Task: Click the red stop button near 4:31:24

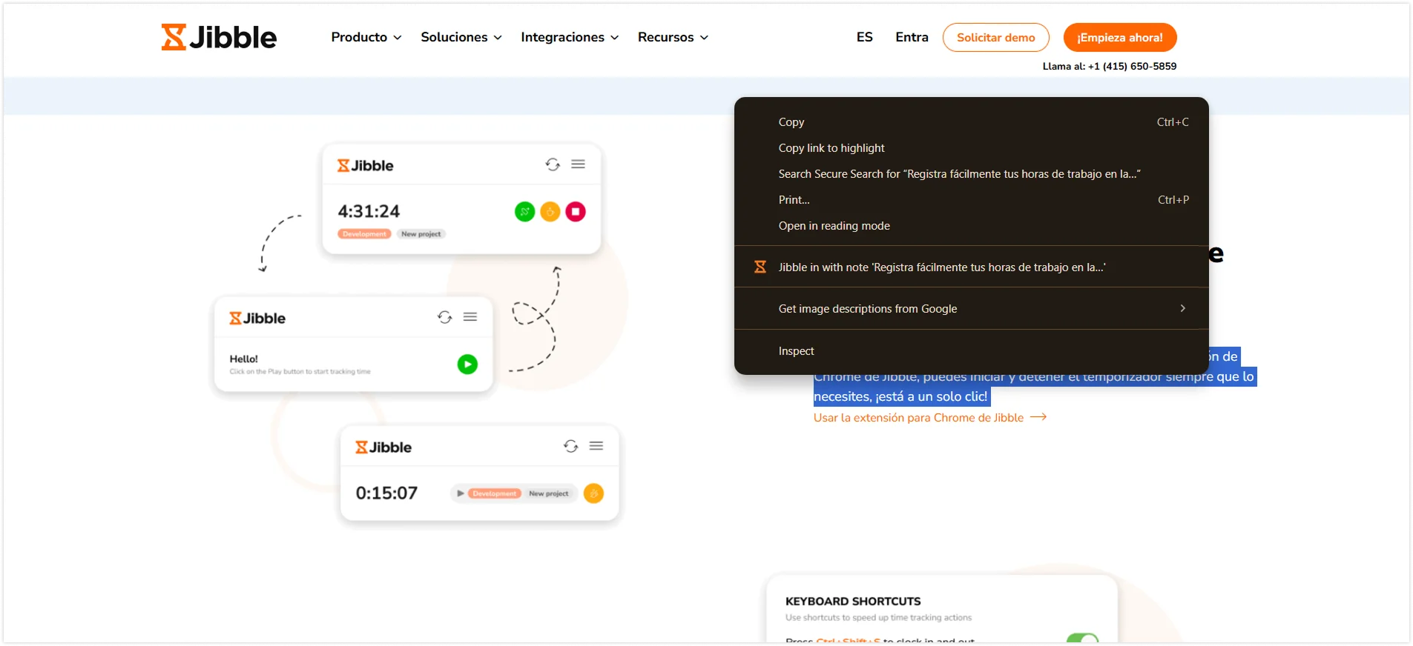Action: [x=576, y=212]
